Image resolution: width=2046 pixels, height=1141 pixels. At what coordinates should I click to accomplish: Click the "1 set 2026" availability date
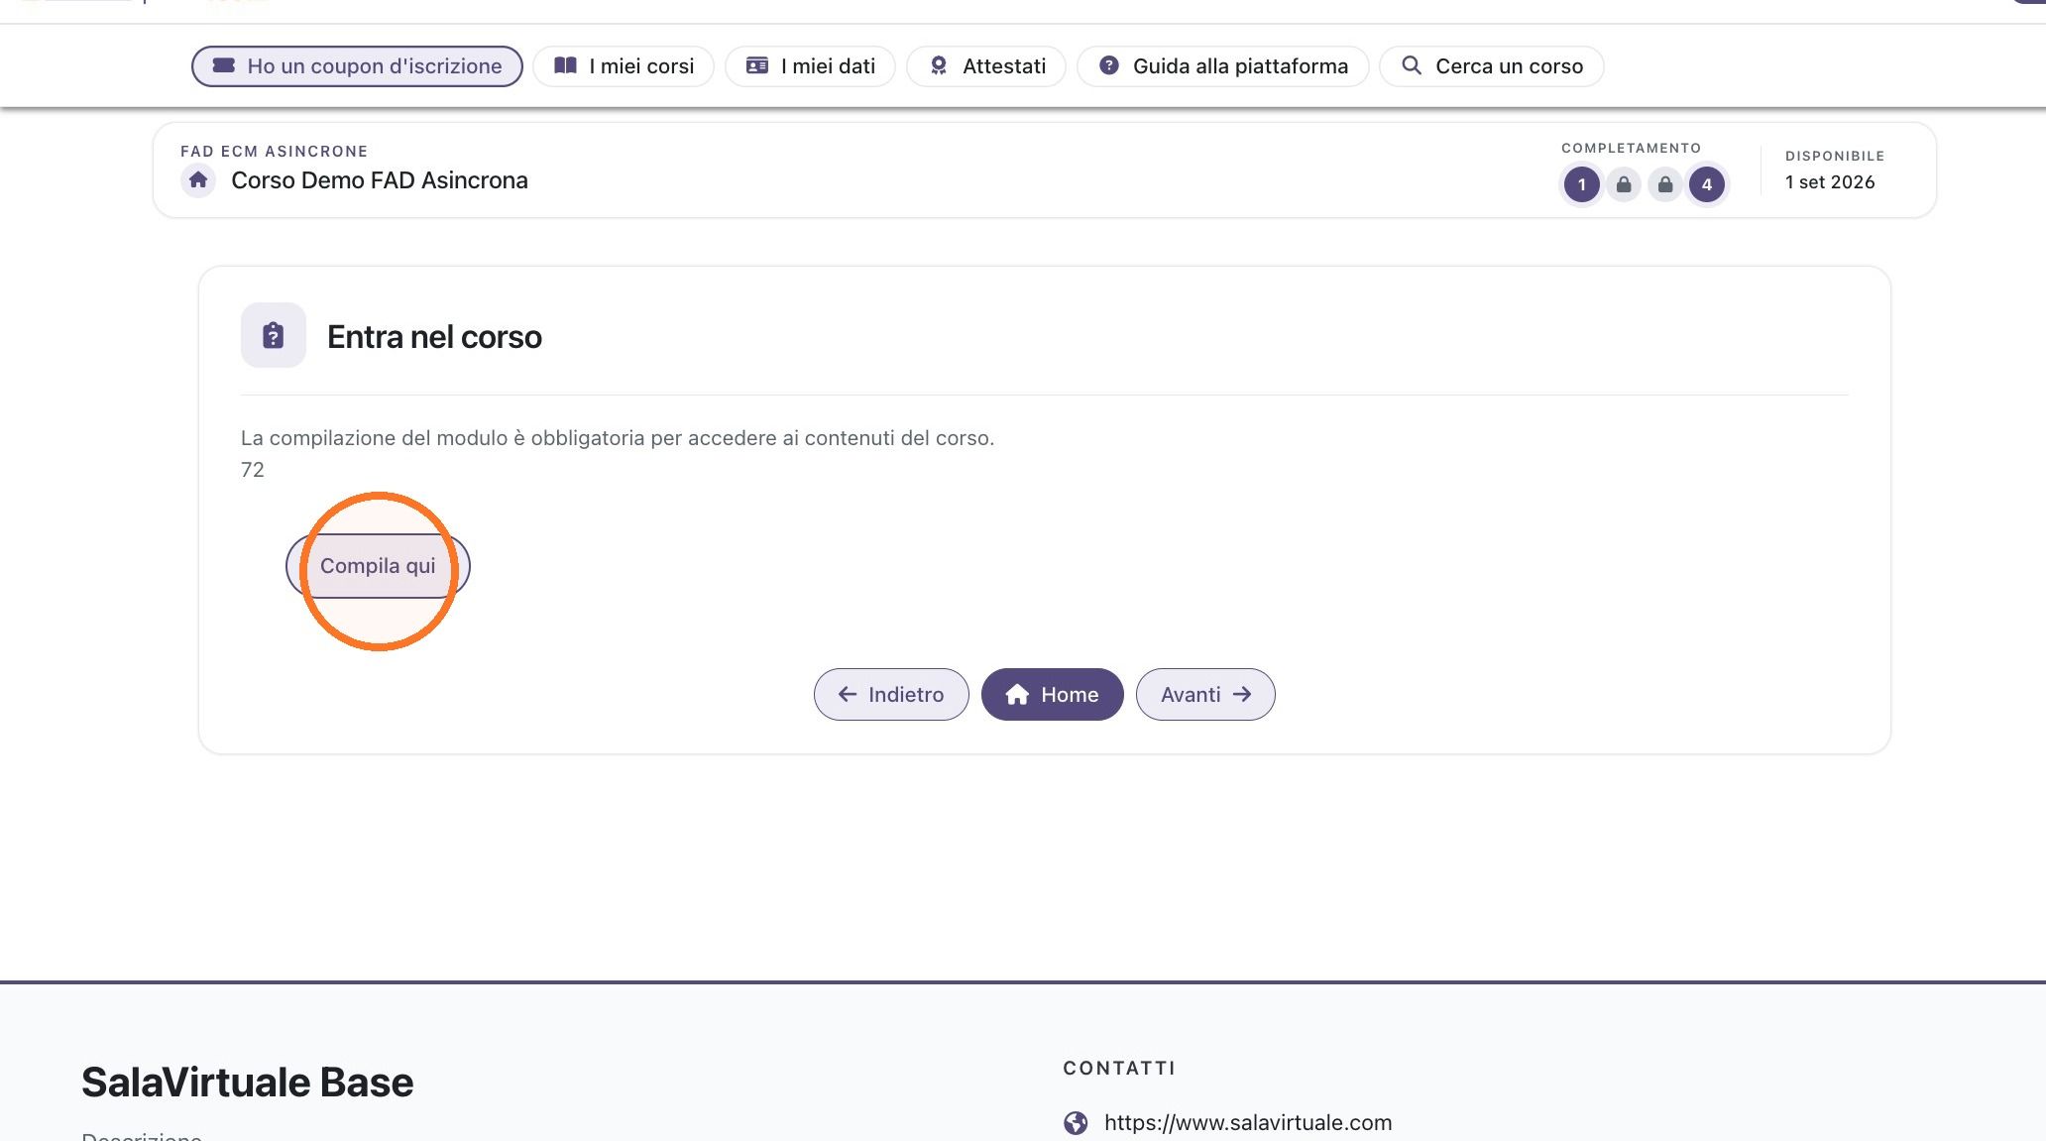[x=1830, y=182]
